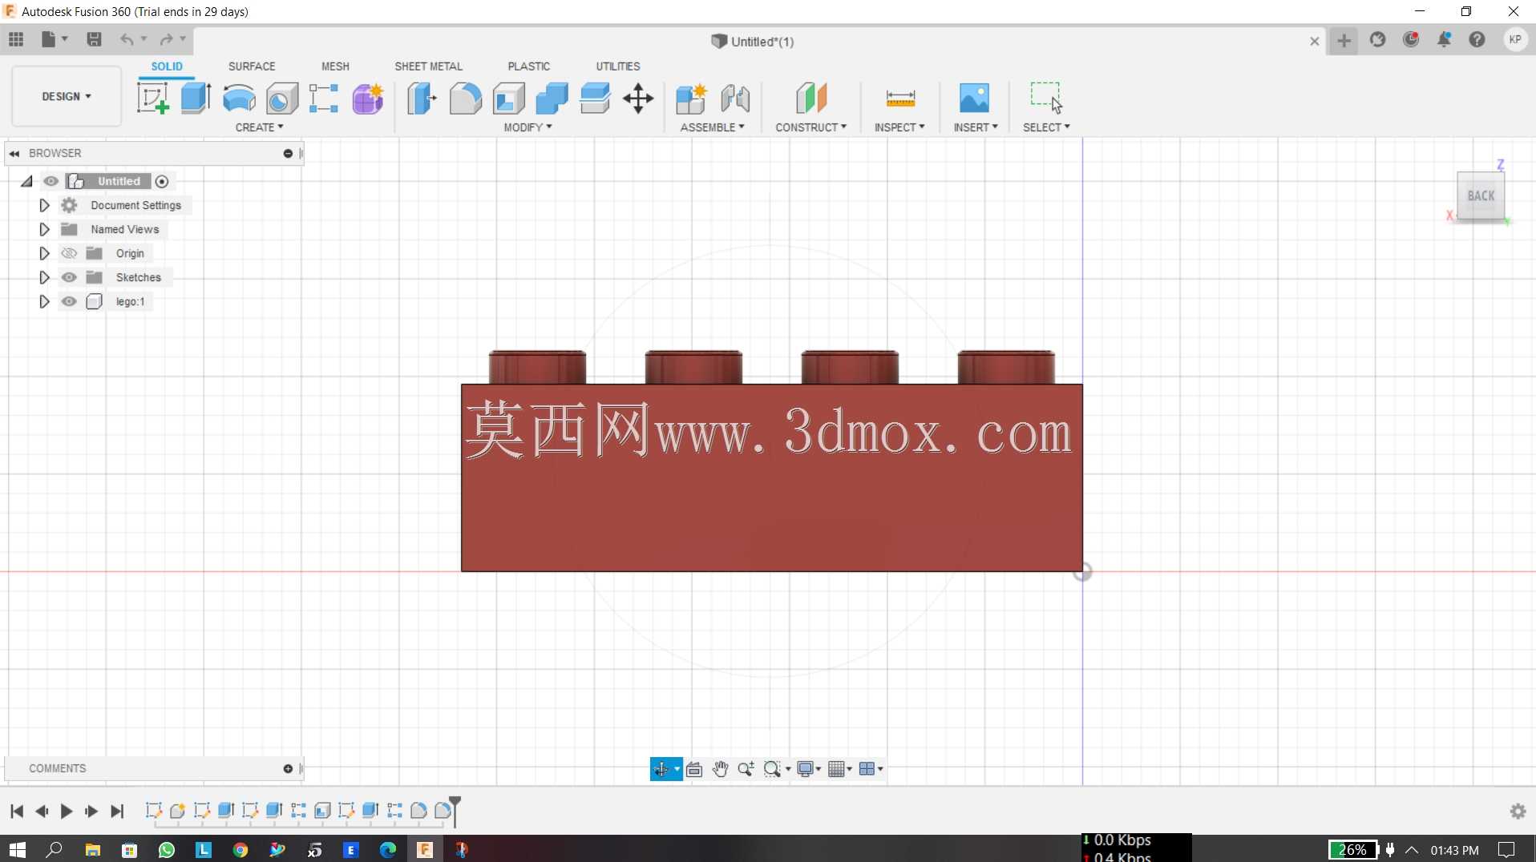Viewport: 1536px width, 862px height.
Task: Jump to the timeline end
Action: (117, 812)
